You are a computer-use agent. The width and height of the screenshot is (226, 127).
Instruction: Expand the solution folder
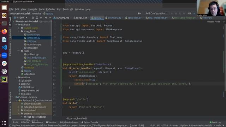click(16, 77)
